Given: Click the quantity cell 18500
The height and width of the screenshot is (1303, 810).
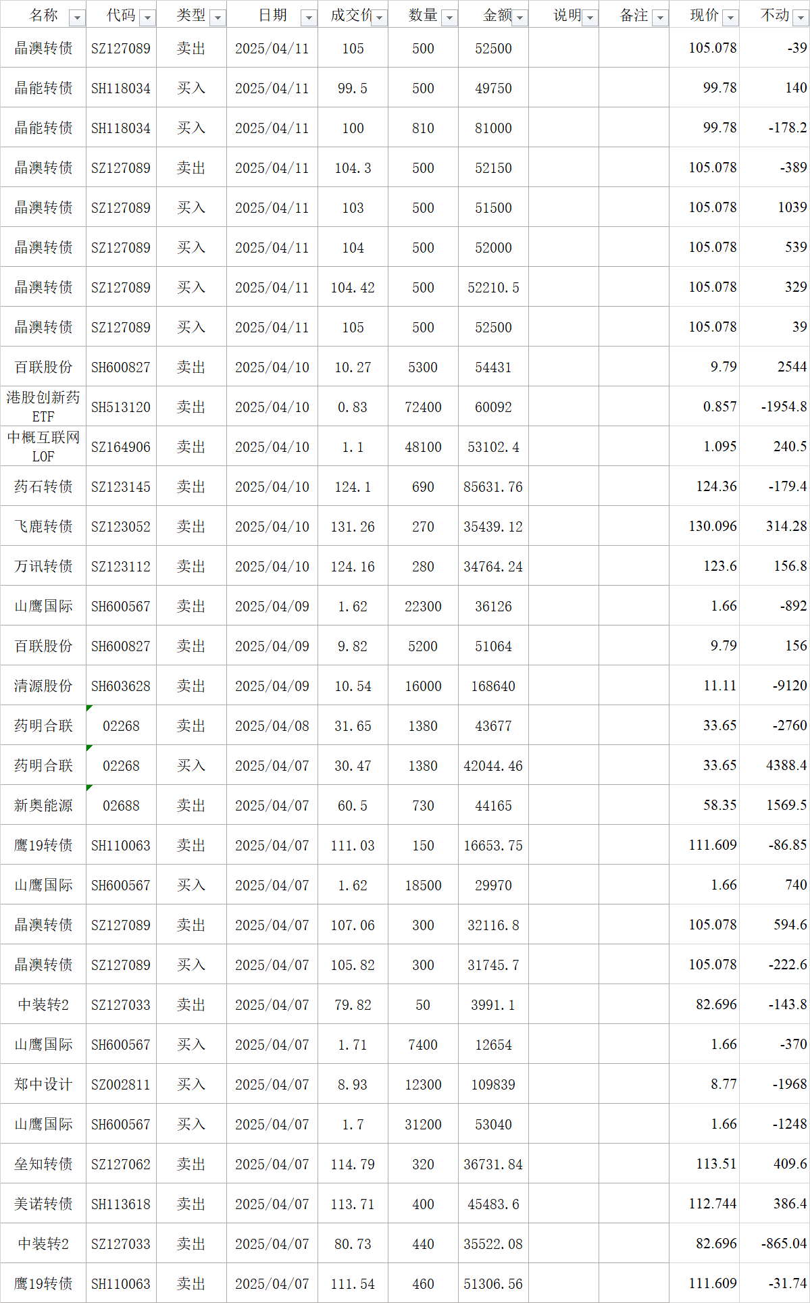Looking at the screenshot, I should (423, 885).
